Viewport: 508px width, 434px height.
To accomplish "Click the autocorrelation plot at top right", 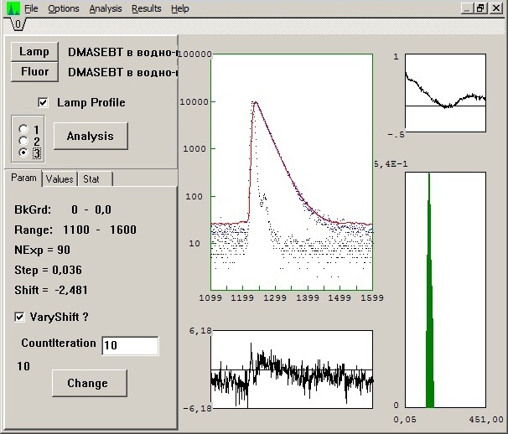I will (x=445, y=93).
